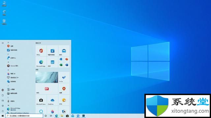Expand the Start menu hamburger button
Screen dimensions: 211x118
pyautogui.click(x=3, y=43)
